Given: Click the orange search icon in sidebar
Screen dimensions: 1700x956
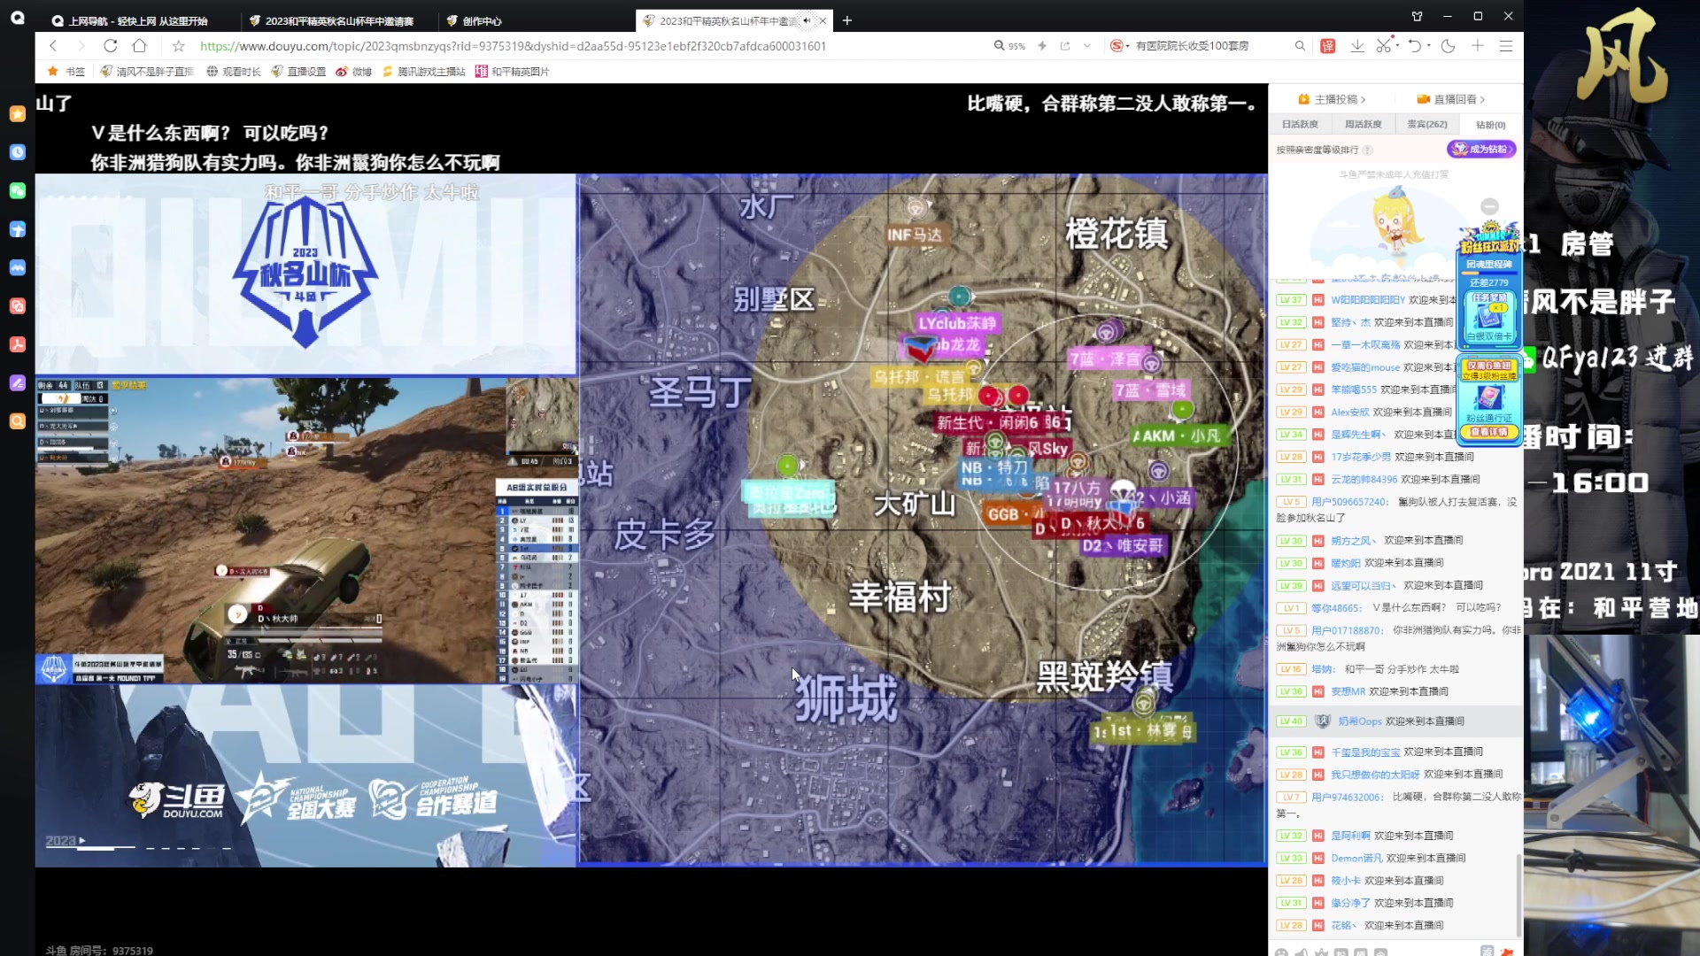Looking at the screenshot, I should pos(18,421).
